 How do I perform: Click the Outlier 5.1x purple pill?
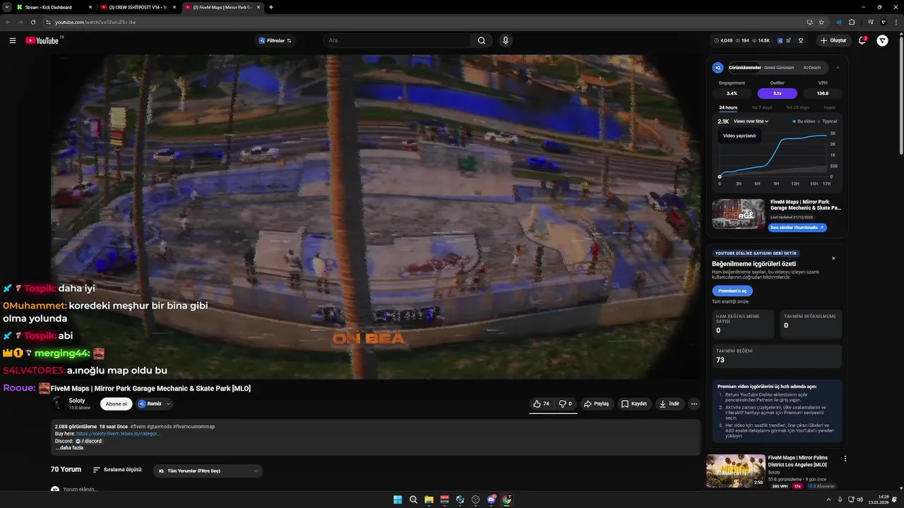point(777,93)
